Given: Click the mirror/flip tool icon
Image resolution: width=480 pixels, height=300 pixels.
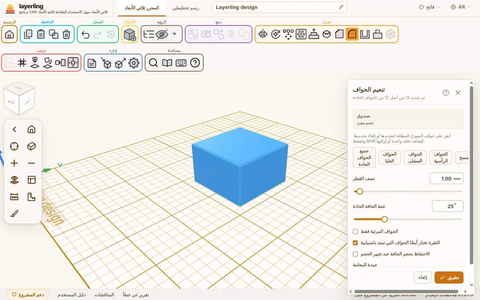Looking at the screenshot, I should (263, 34).
